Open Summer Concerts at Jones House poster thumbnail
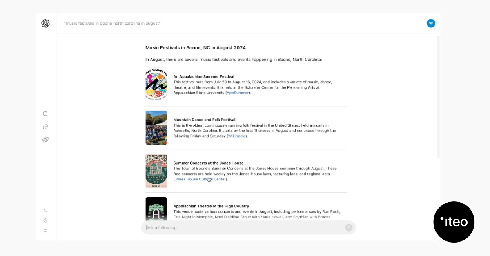 [156, 171]
